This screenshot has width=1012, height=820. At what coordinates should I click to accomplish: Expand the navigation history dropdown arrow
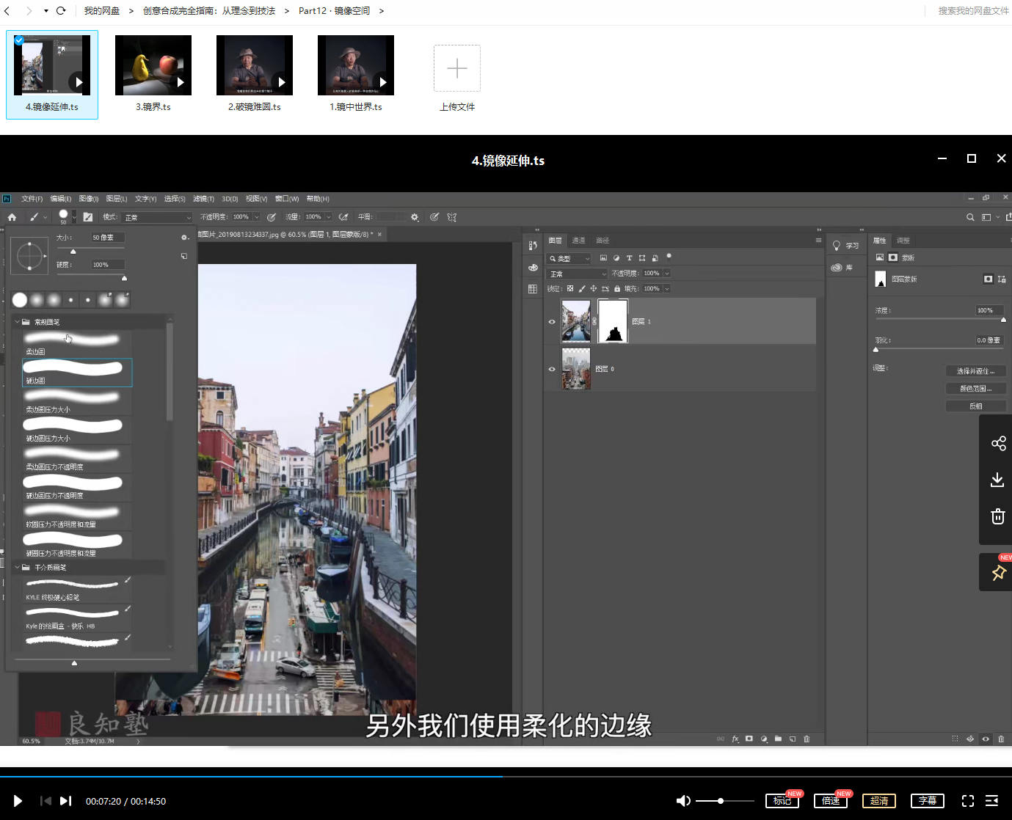point(45,11)
